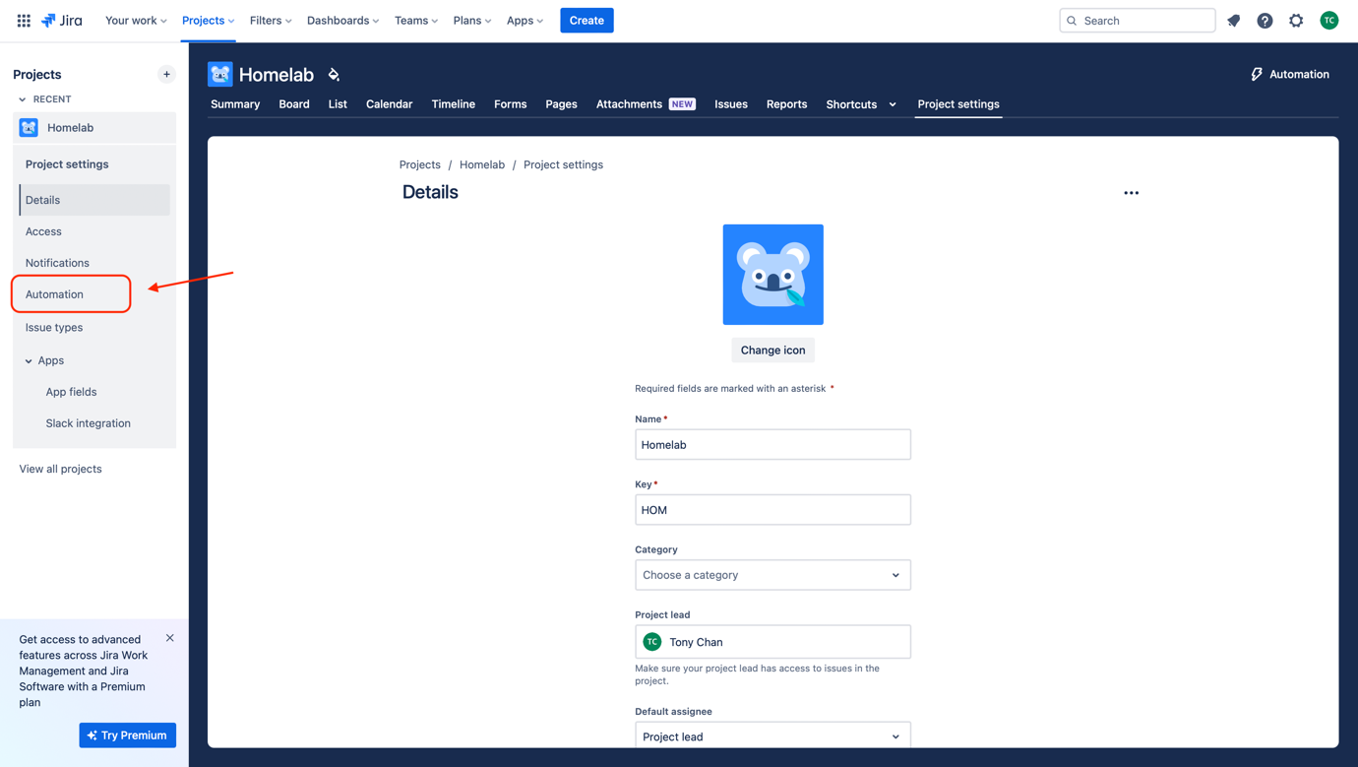Select the Project settings tab
The height and width of the screenshot is (767, 1358).
pyautogui.click(x=958, y=104)
